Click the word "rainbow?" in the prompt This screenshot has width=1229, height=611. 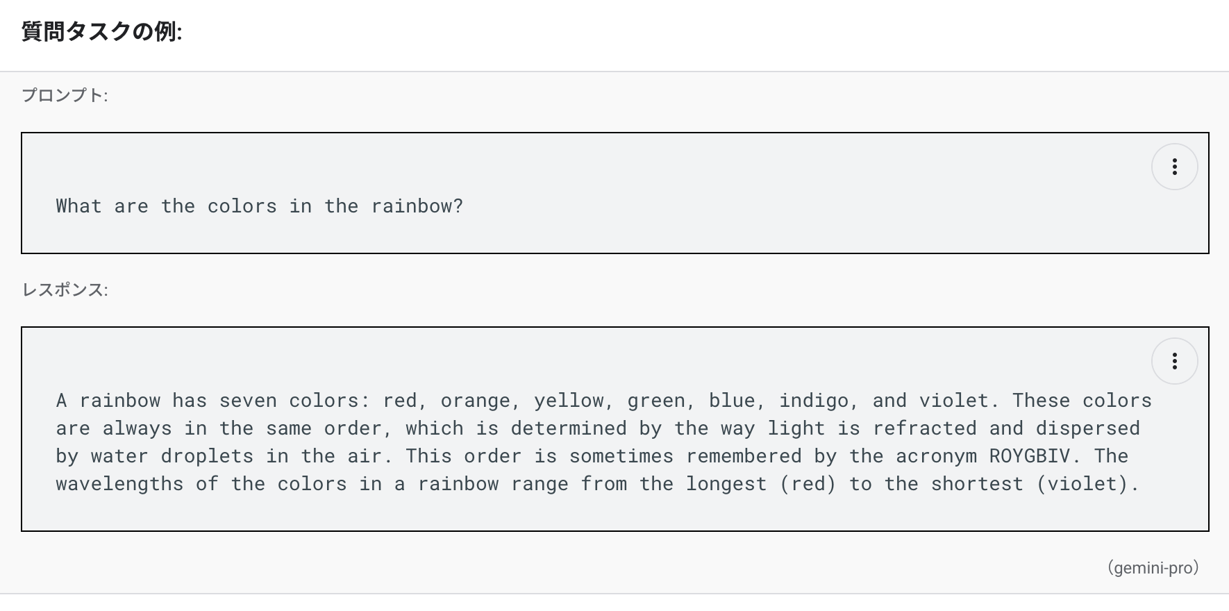coord(417,206)
